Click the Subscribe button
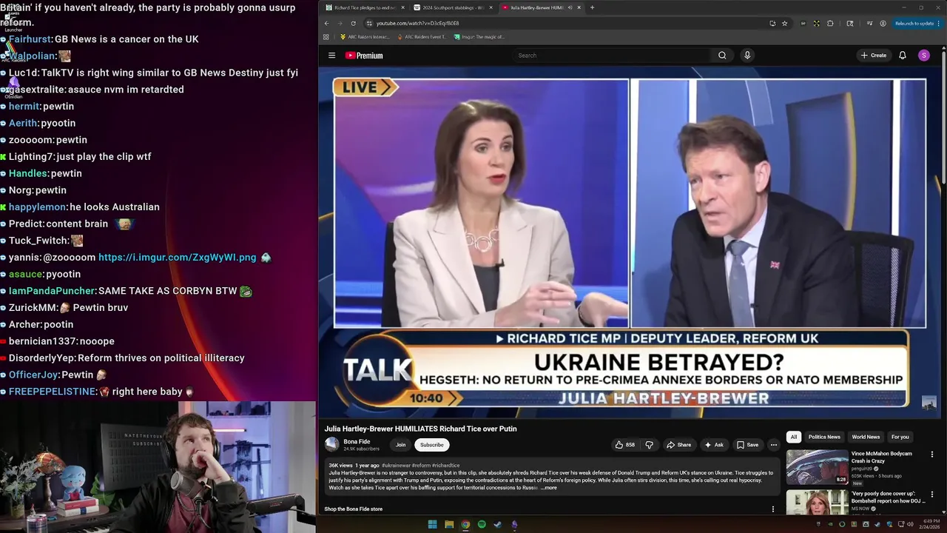 coord(432,445)
